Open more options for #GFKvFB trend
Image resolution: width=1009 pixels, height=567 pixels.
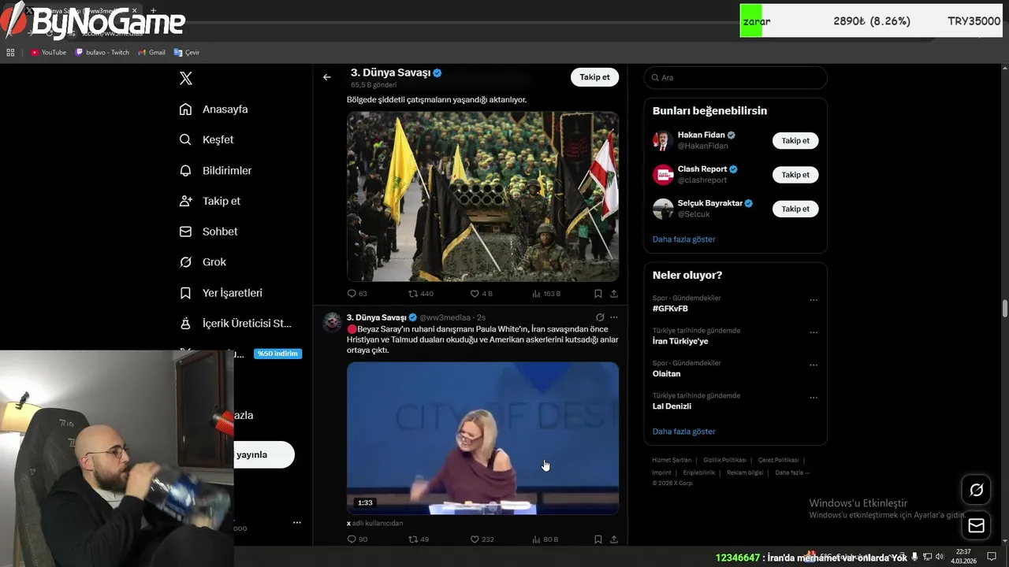tap(814, 300)
